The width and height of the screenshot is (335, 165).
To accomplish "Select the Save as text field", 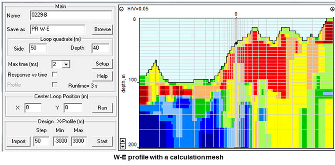I will tap(57, 29).
